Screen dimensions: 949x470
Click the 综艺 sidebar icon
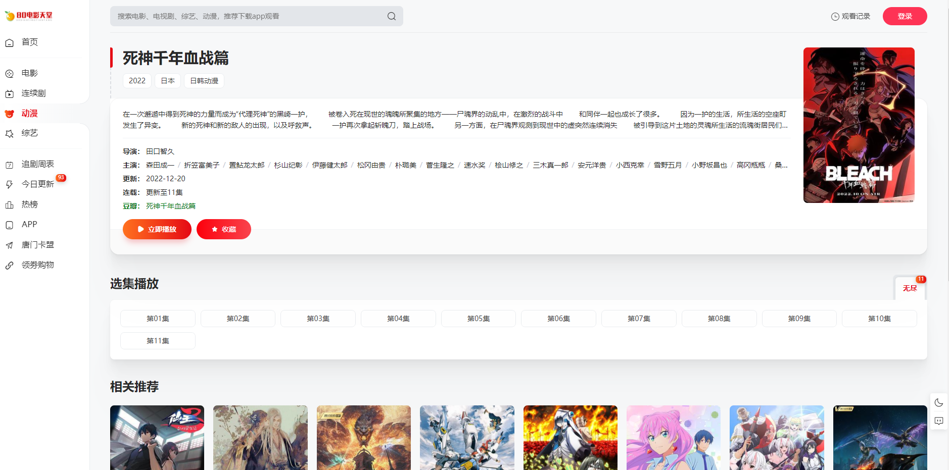(9, 134)
